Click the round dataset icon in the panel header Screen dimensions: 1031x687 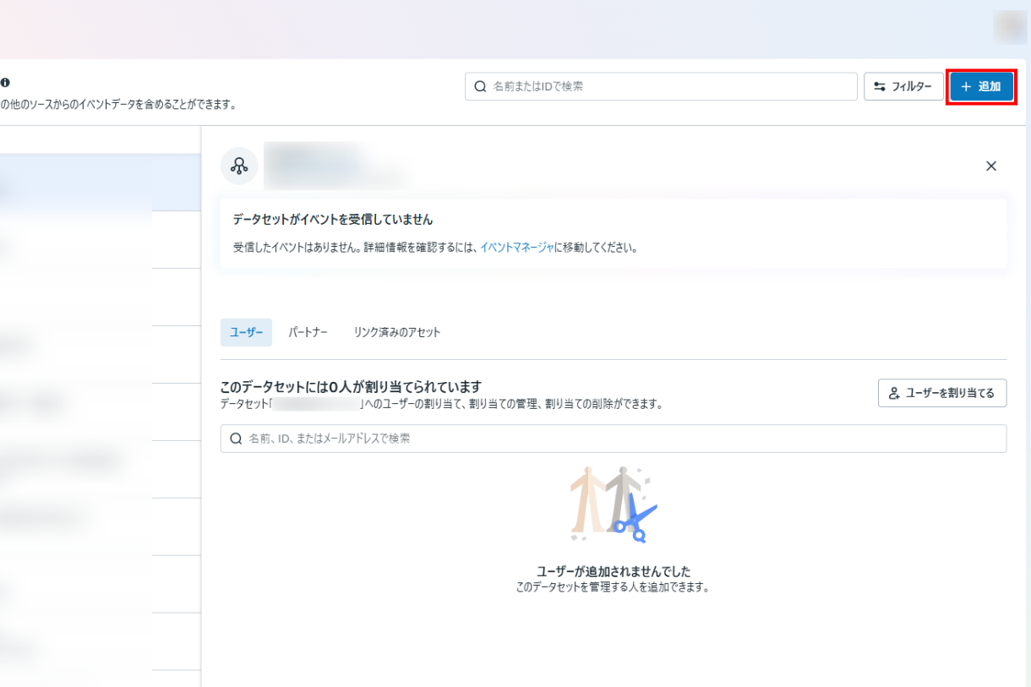[x=239, y=166]
